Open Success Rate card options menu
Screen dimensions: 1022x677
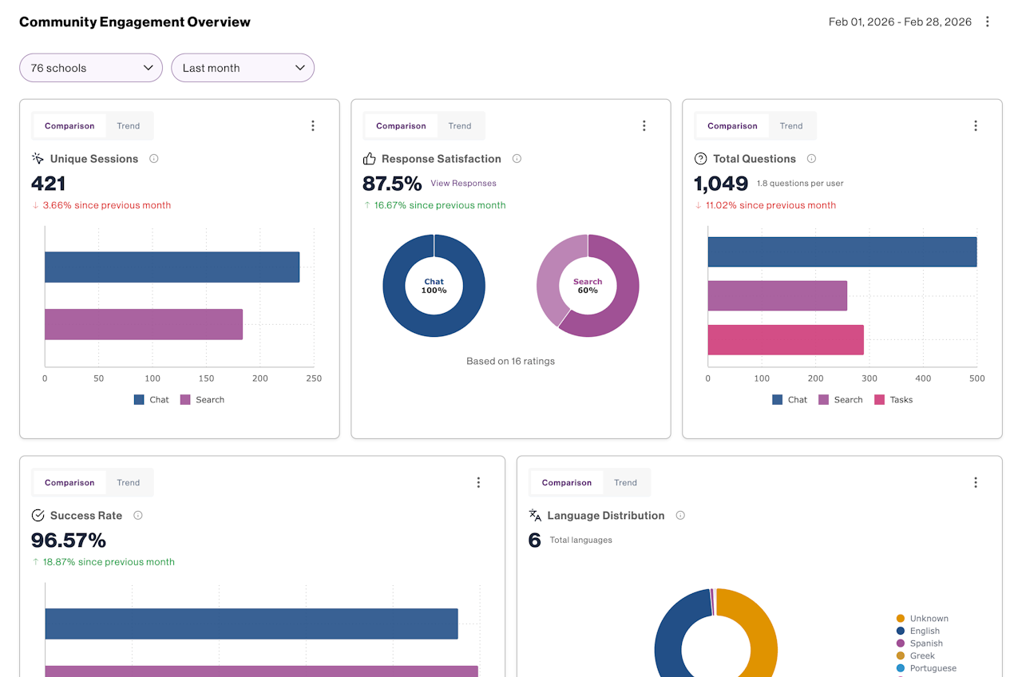(x=479, y=482)
